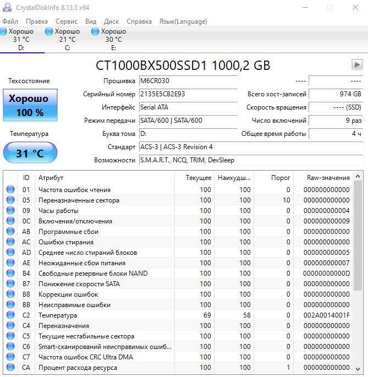The width and height of the screenshot is (368, 377).
Task: Click status icon for attribute 0C
Action: pos(10,221)
